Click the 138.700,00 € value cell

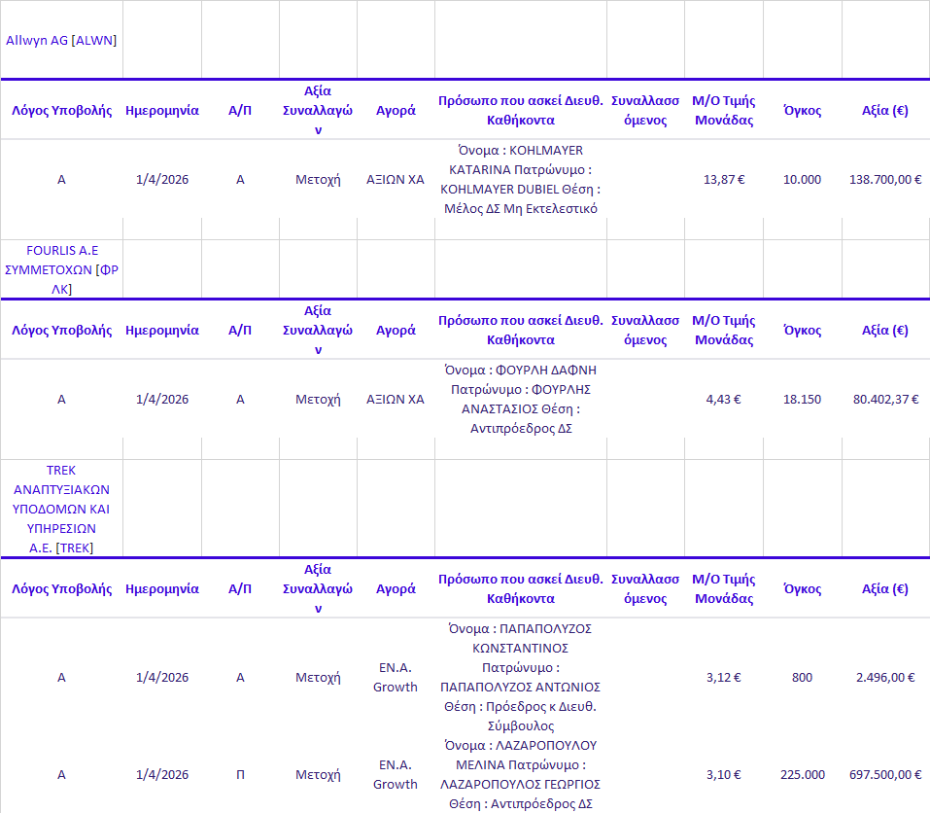(x=885, y=179)
